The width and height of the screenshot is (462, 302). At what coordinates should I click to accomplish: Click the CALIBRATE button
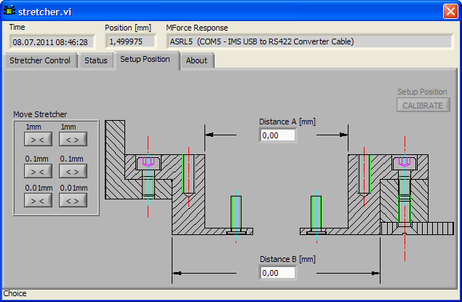[423, 106]
